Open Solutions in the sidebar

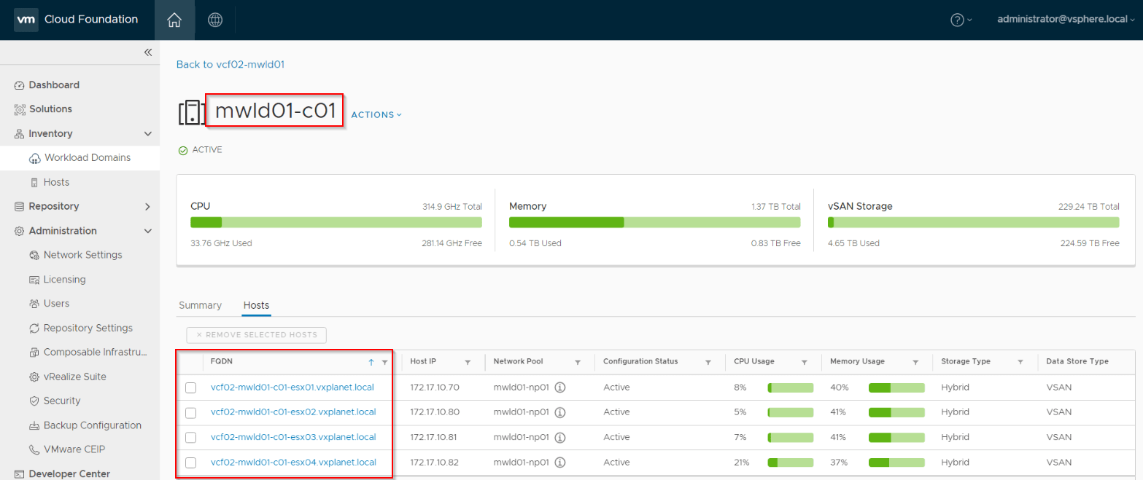(50, 109)
